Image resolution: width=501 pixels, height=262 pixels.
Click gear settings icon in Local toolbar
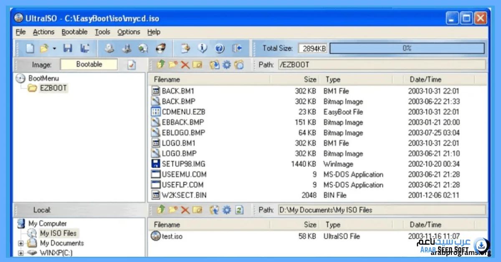point(227,210)
